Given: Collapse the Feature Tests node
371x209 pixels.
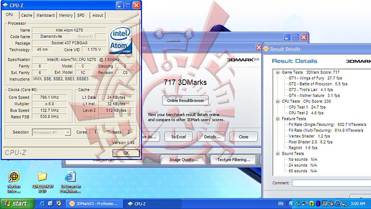Looking at the screenshot, I should coord(278,119).
